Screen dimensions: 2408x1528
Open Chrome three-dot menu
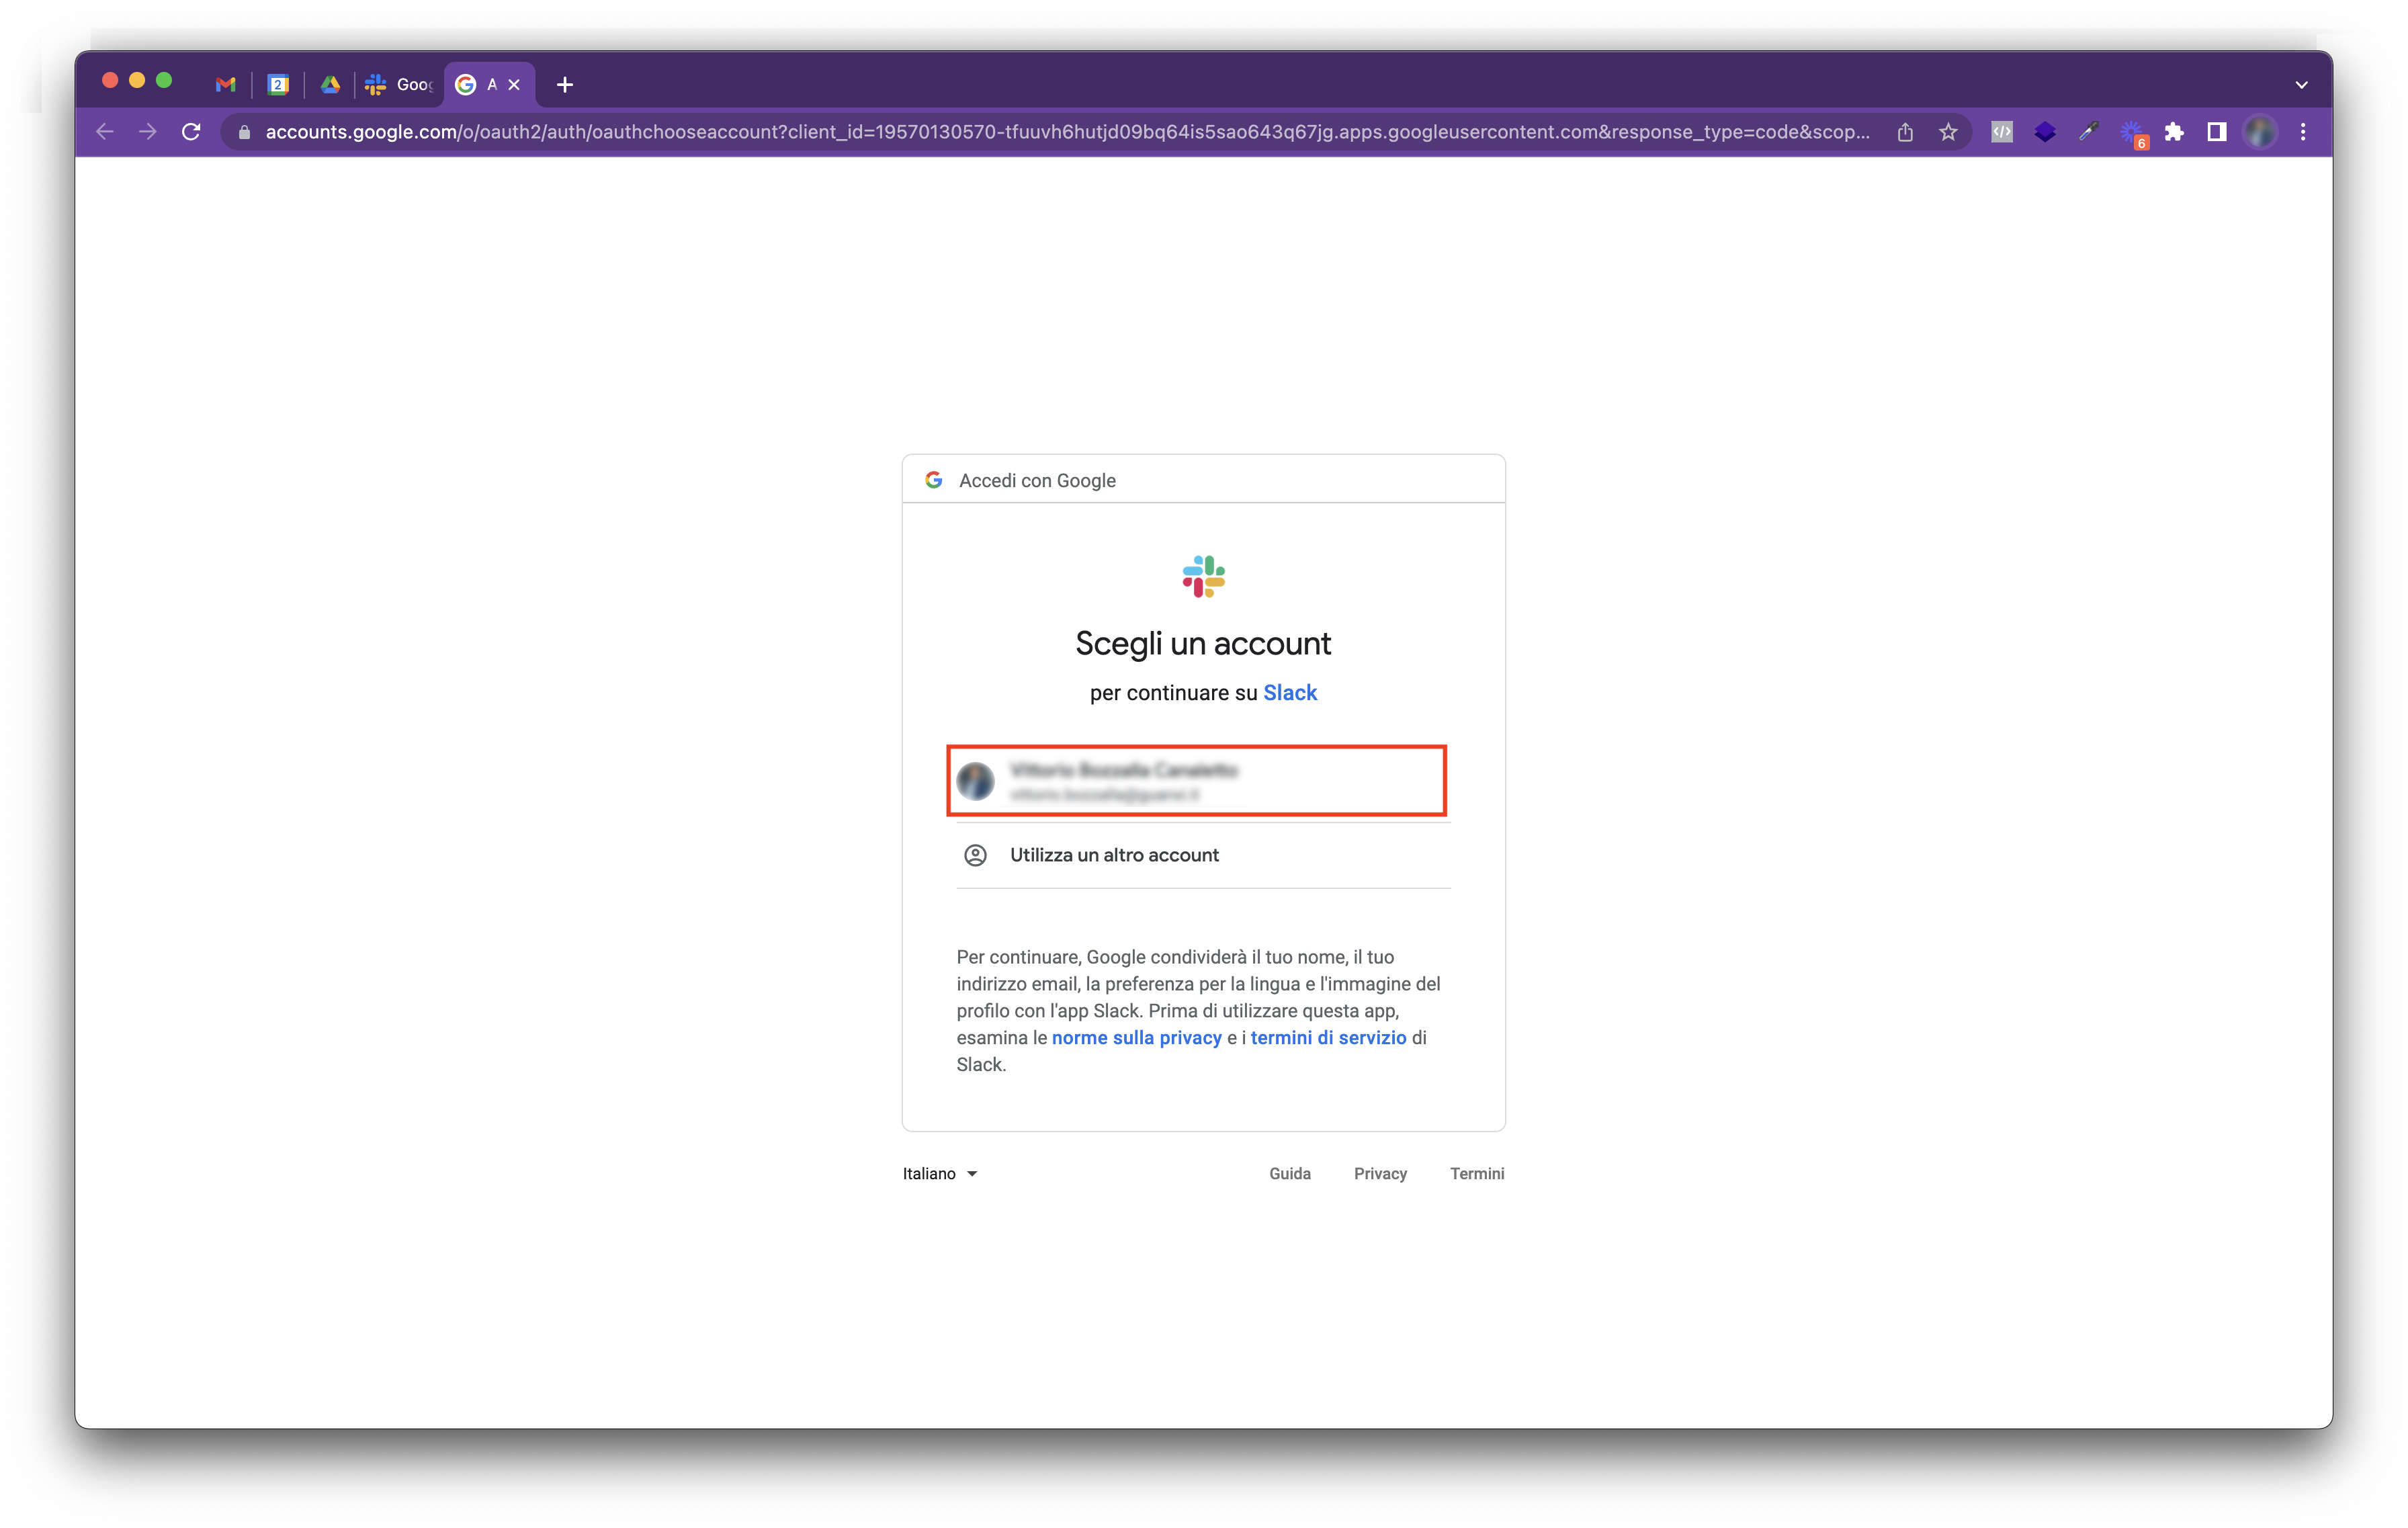pos(2303,132)
